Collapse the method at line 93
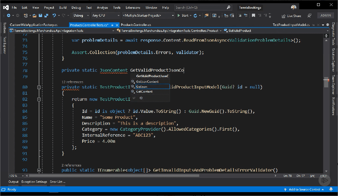This screenshot has height=196, width=338. [x=39, y=170]
